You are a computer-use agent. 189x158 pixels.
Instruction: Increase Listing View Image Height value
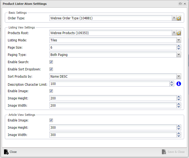click(179, 97)
